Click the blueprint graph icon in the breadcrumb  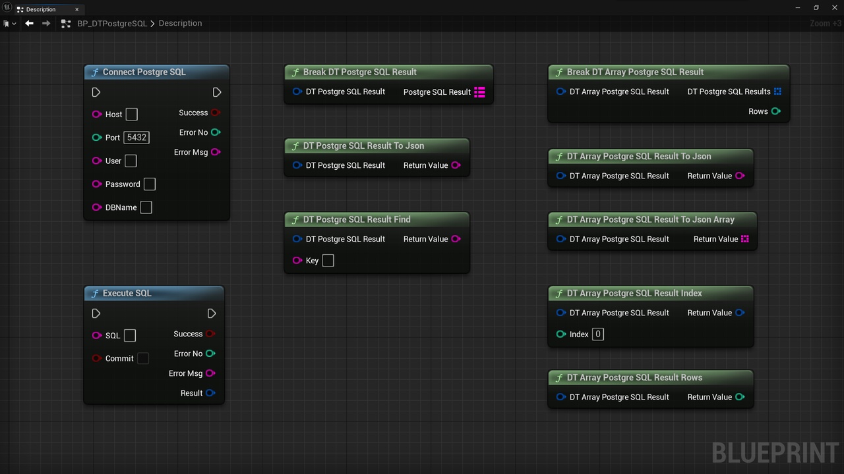click(x=65, y=23)
